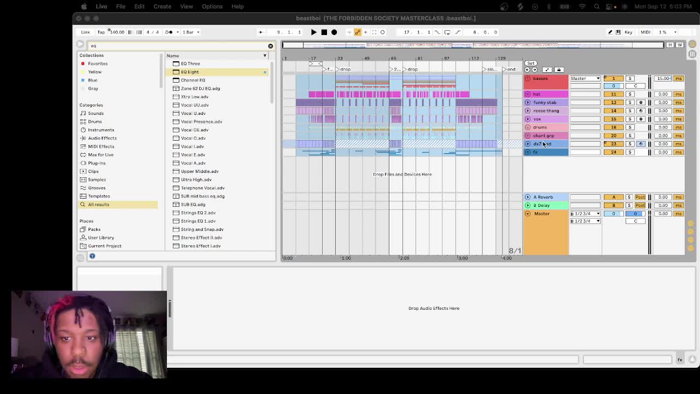
Task: Open the Max for Live category
Action: pyautogui.click(x=101, y=154)
